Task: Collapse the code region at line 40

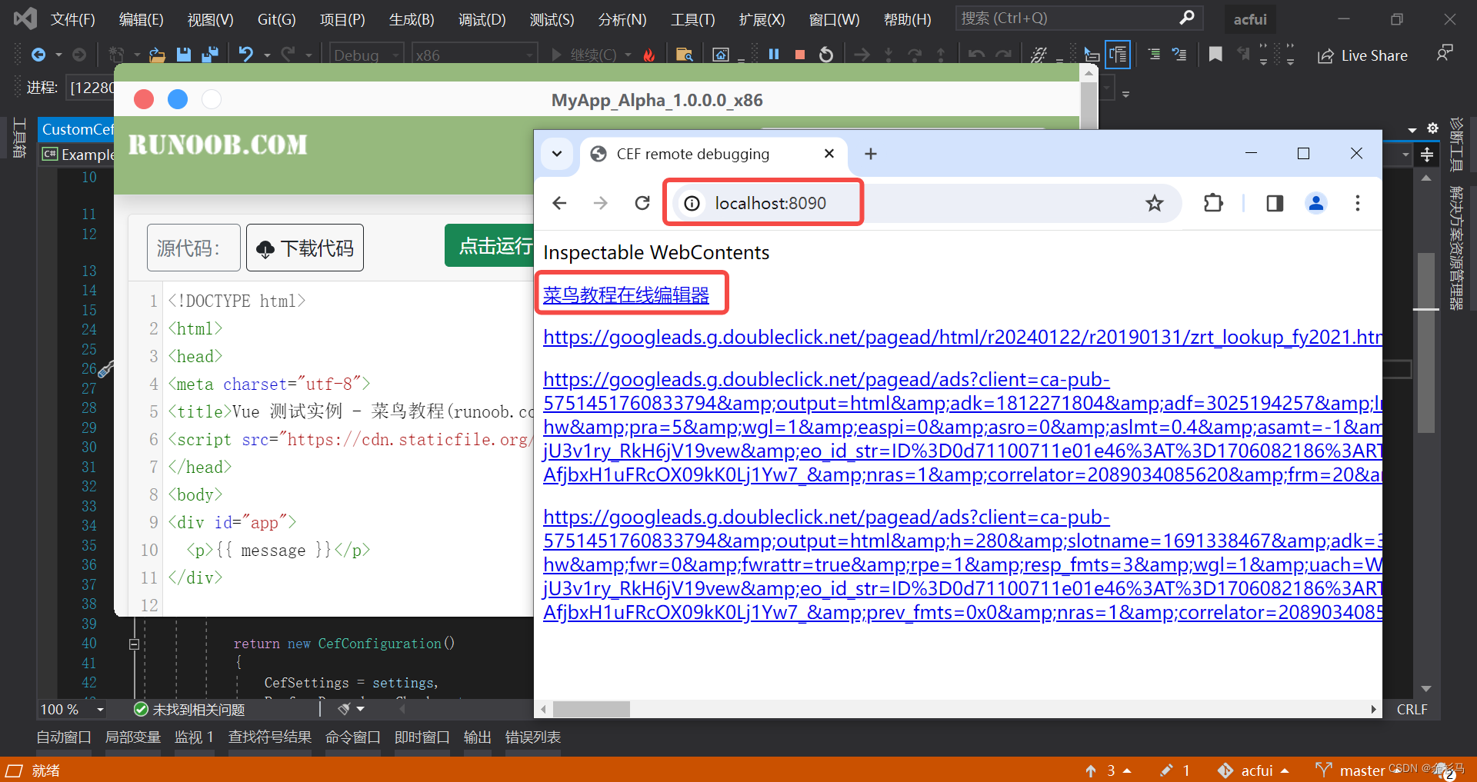Action: tap(134, 644)
